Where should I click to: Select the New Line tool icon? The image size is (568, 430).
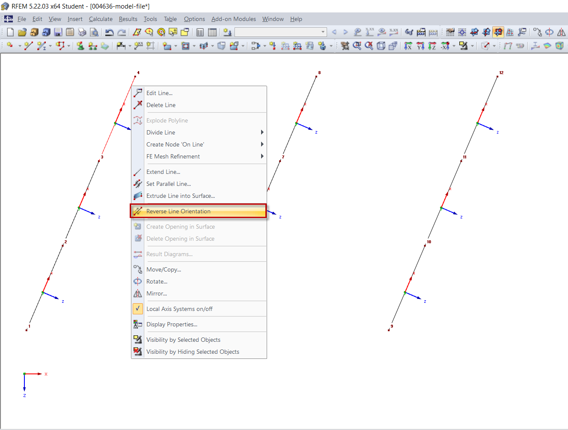tap(28, 46)
